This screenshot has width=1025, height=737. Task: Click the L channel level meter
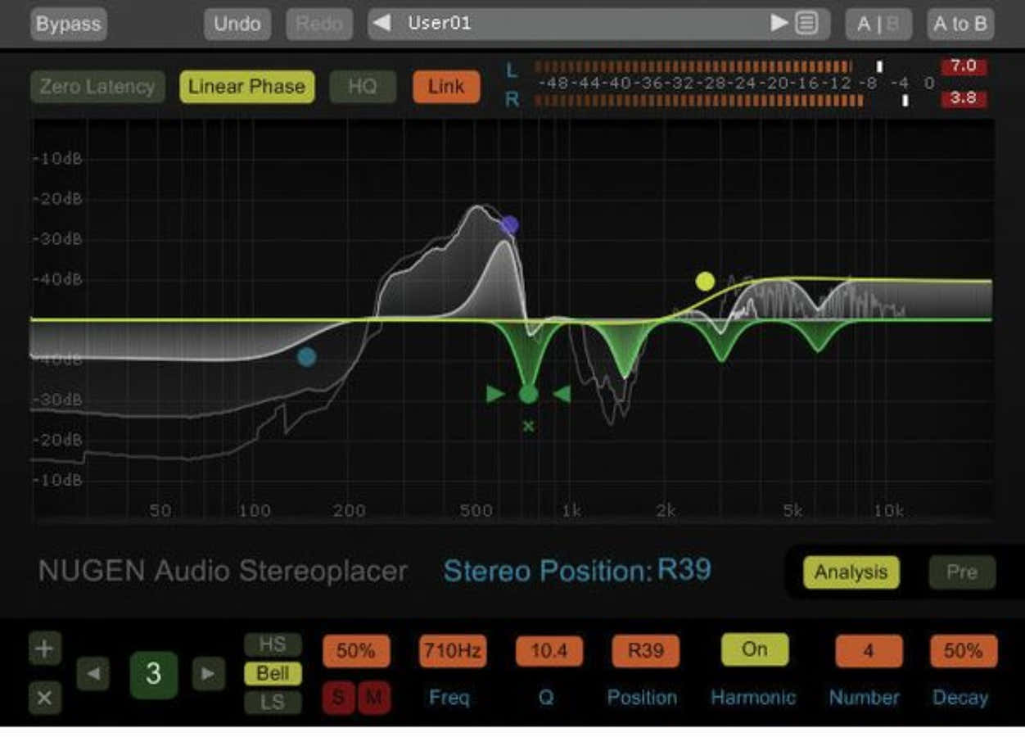pyautogui.click(x=693, y=66)
